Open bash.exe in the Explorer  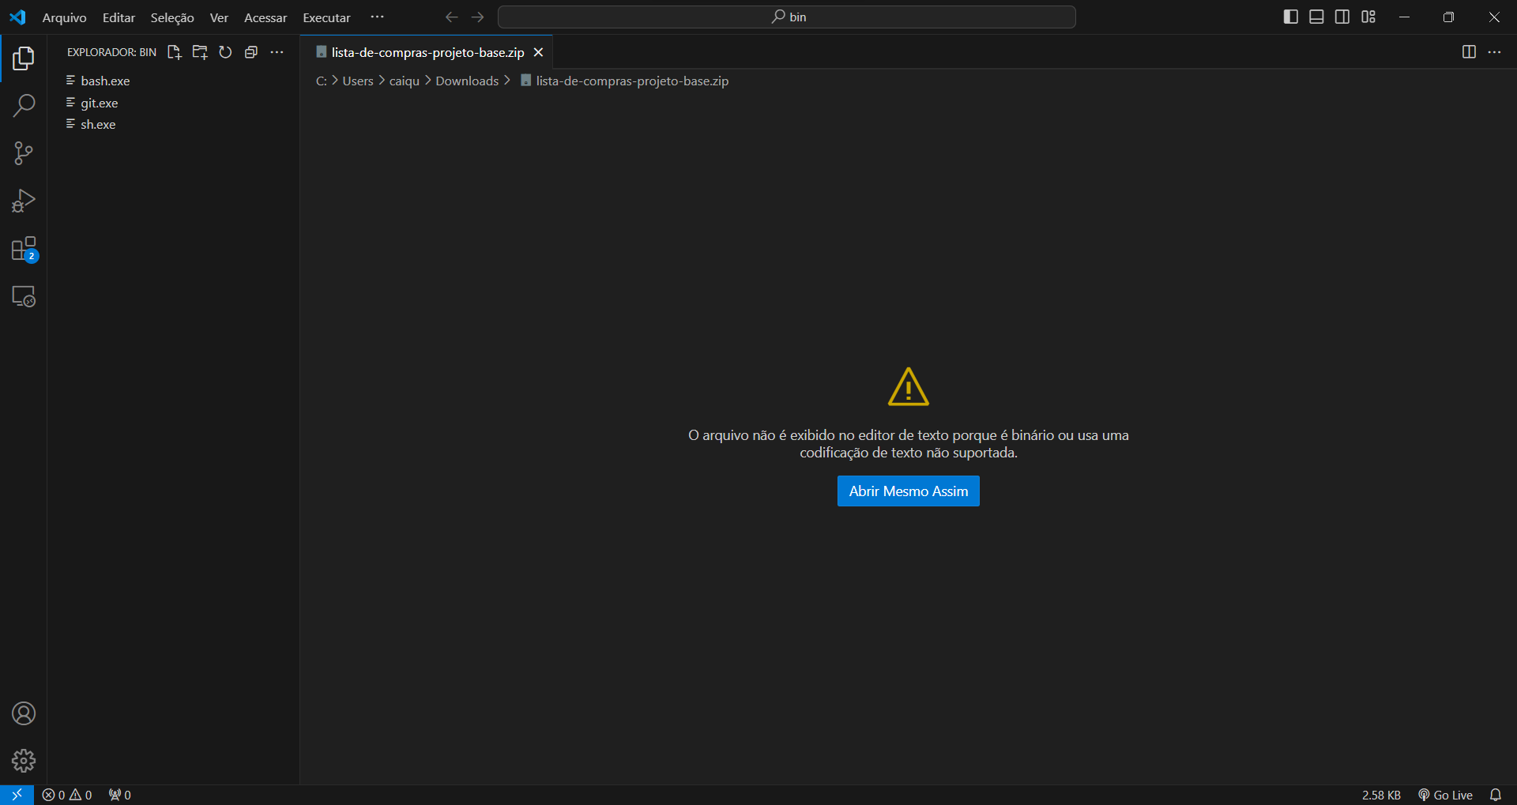click(x=174, y=81)
